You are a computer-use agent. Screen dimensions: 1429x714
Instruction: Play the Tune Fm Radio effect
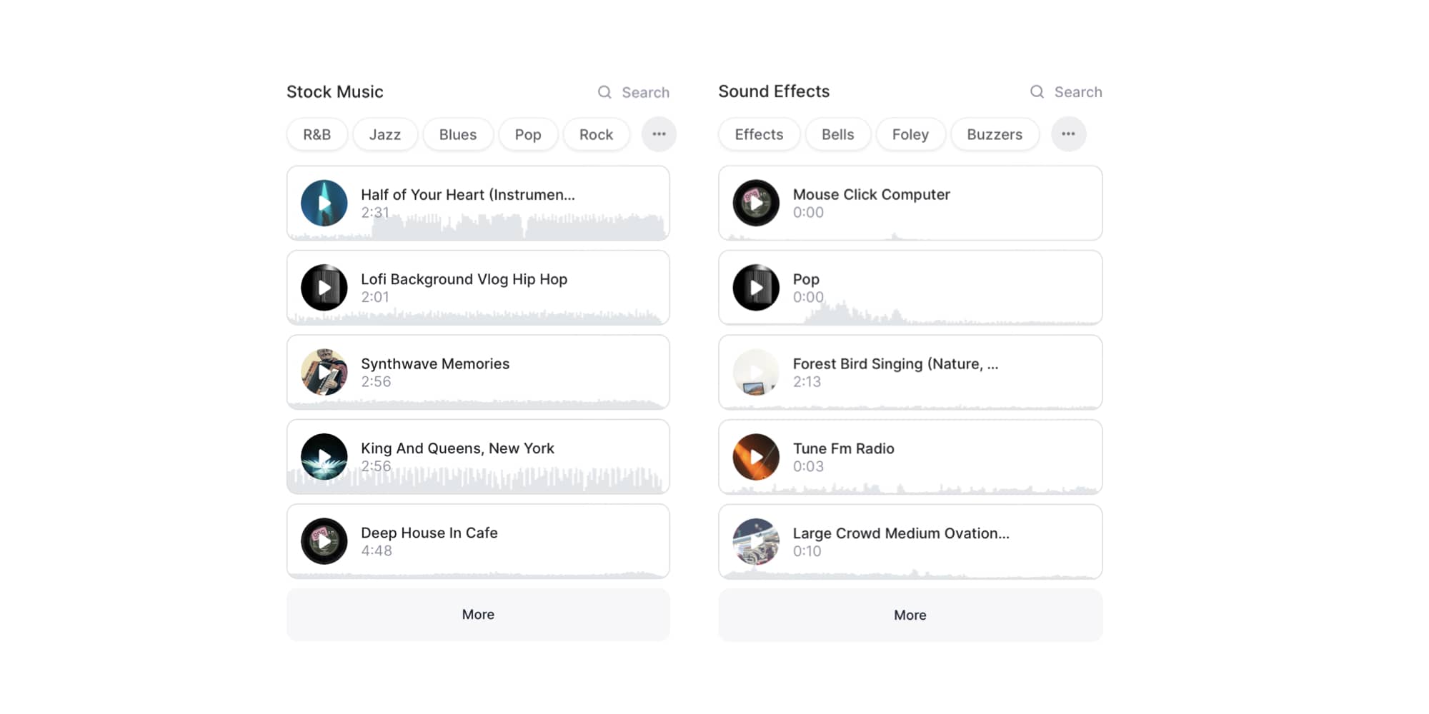[756, 457]
